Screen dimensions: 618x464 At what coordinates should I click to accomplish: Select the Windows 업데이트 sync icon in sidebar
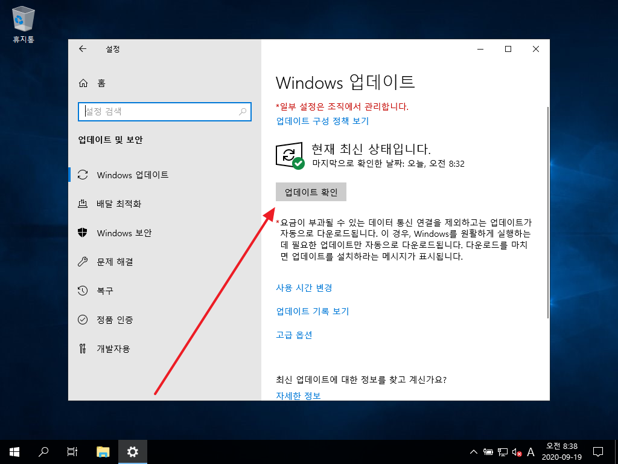pyautogui.click(x=83, y=175)
